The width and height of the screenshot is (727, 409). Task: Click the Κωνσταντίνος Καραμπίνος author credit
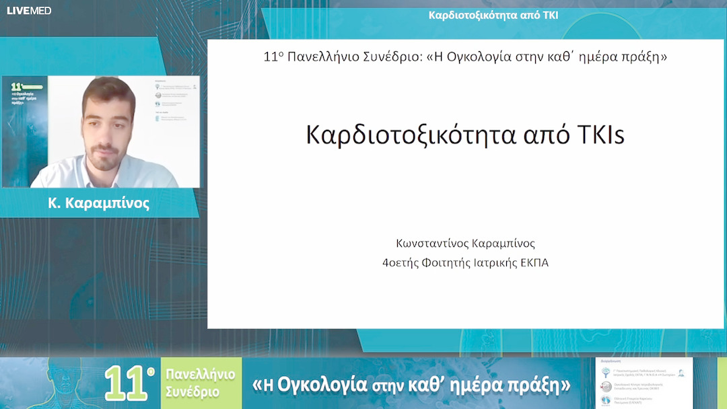[464, 244]
